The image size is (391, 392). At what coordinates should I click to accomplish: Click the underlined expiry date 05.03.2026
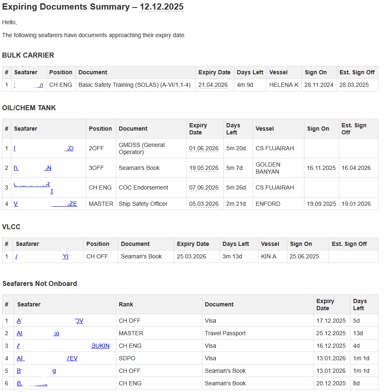point(204,204)
